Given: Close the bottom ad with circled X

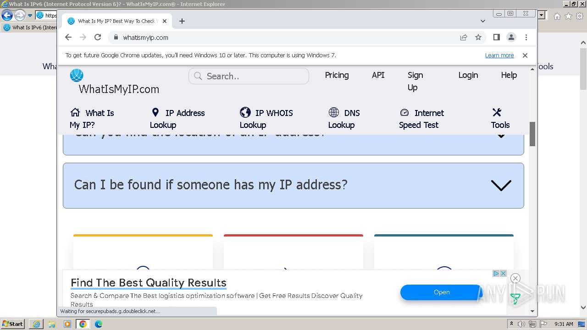Looking at the screenshot, I should pos(515,278).
